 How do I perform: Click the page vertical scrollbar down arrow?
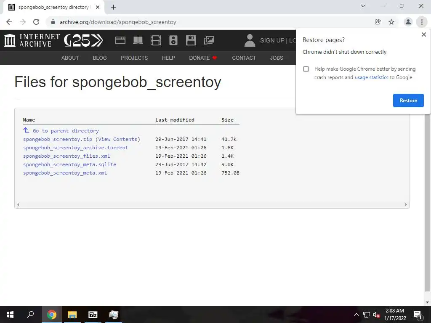428,303
